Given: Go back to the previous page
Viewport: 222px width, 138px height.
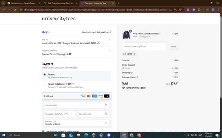Looking at the screenshot, I should (3, 10).
